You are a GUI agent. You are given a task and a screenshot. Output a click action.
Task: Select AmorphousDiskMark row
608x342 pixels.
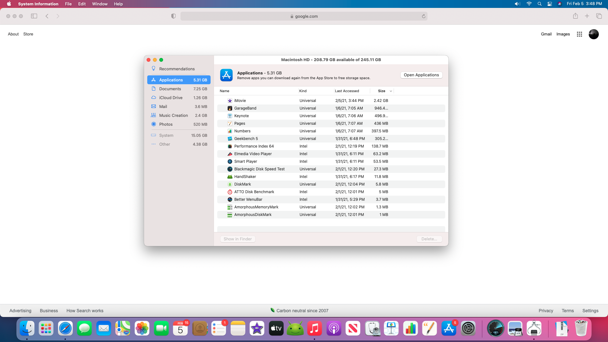(x=331, y=214)
